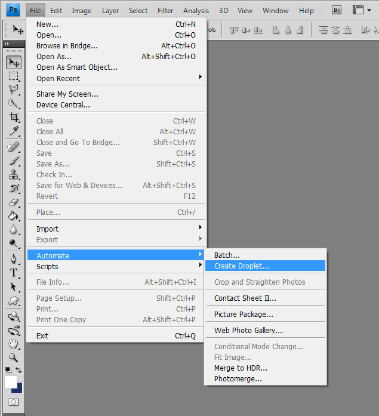The height and width of the screenshot is (416, 379).
Task: Click Align horizontal centers in options bar
Action: click(x=288, y=30)
